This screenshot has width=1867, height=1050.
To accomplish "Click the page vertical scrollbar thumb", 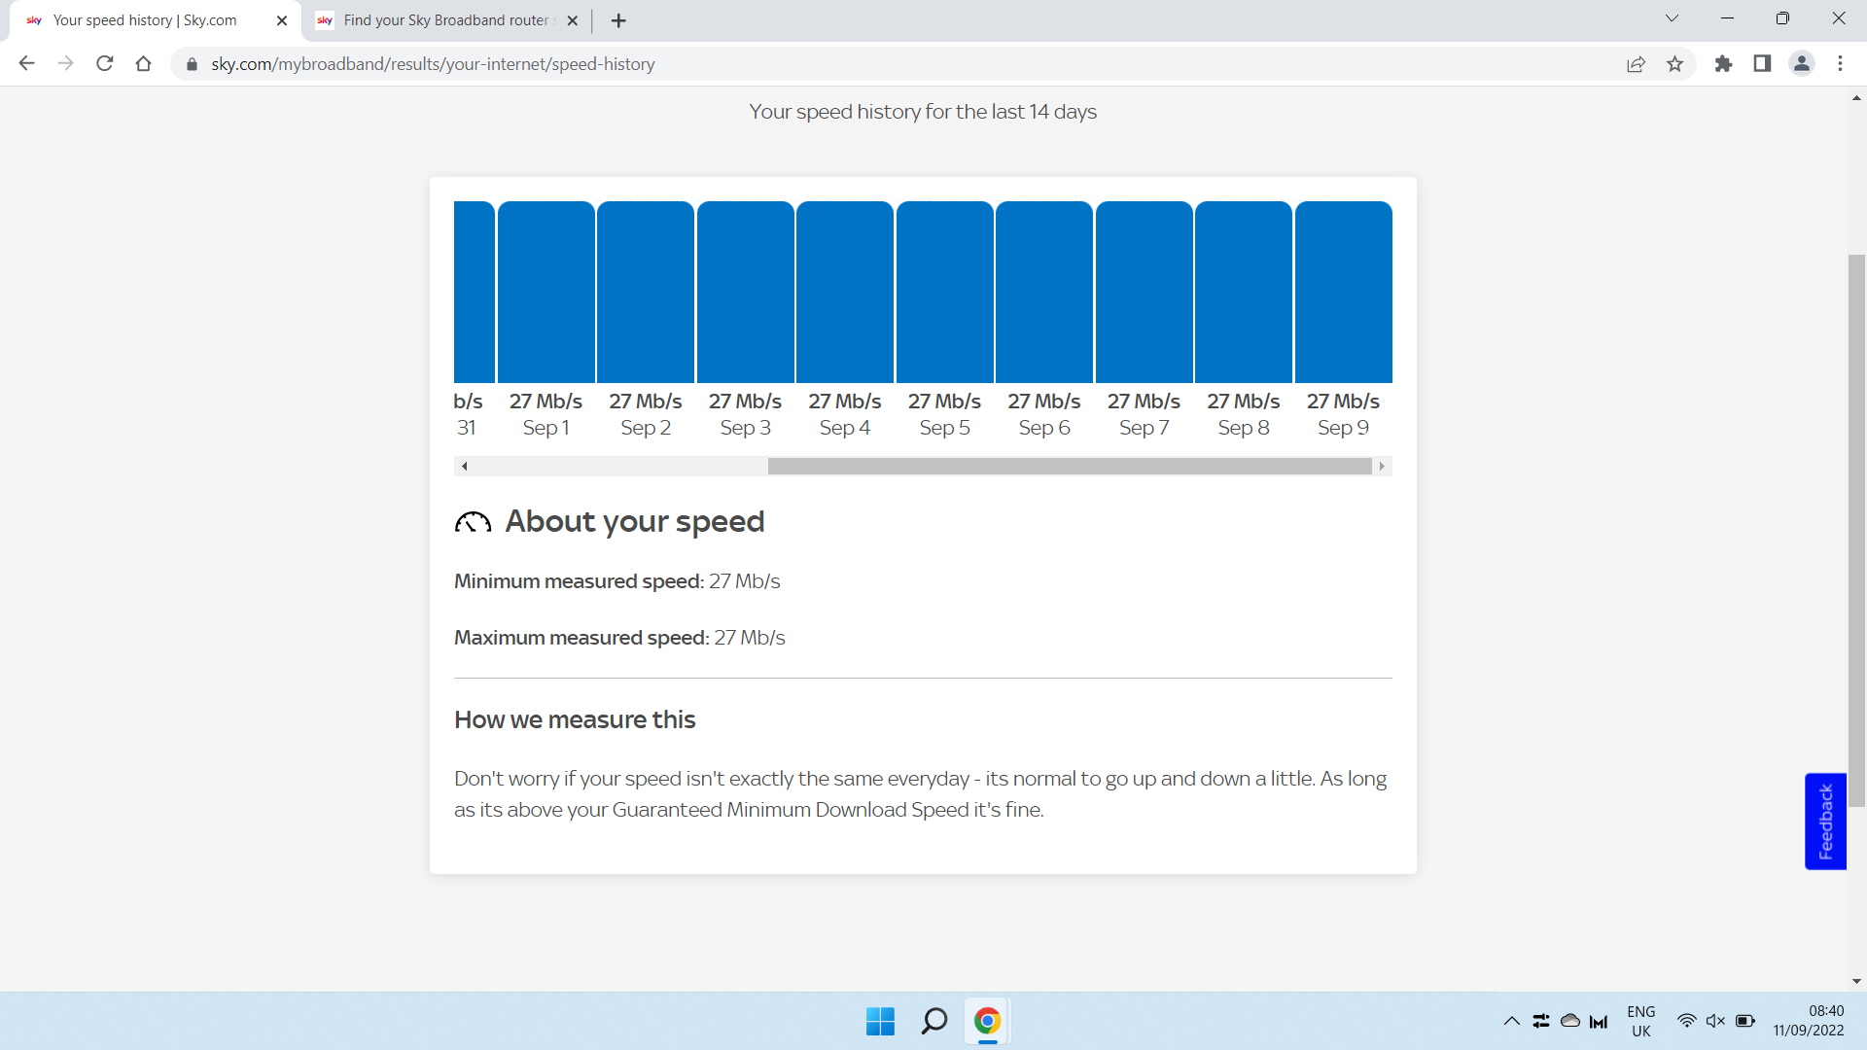I will click(x=1856, y=530).
